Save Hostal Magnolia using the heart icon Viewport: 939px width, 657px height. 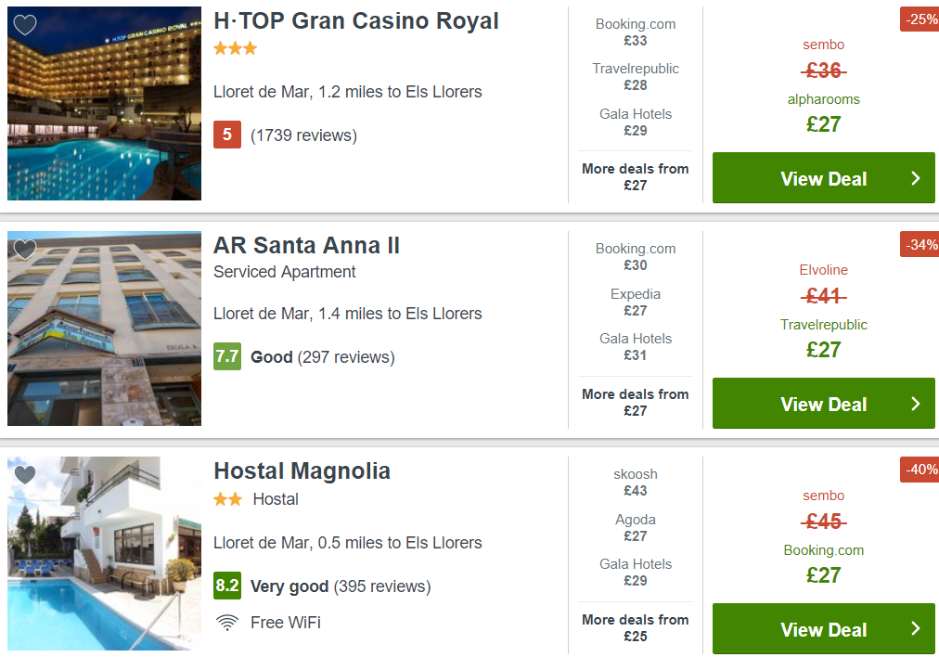coord(25,474)
